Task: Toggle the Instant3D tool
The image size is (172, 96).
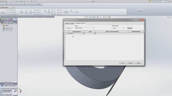Action: coord(76,11)
